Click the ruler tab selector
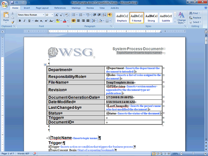The height and width of the screenshot is (156, 208). tap(3, 31)
